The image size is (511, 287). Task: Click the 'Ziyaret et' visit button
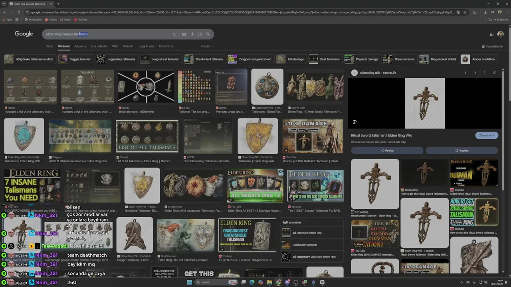(487, 135)
